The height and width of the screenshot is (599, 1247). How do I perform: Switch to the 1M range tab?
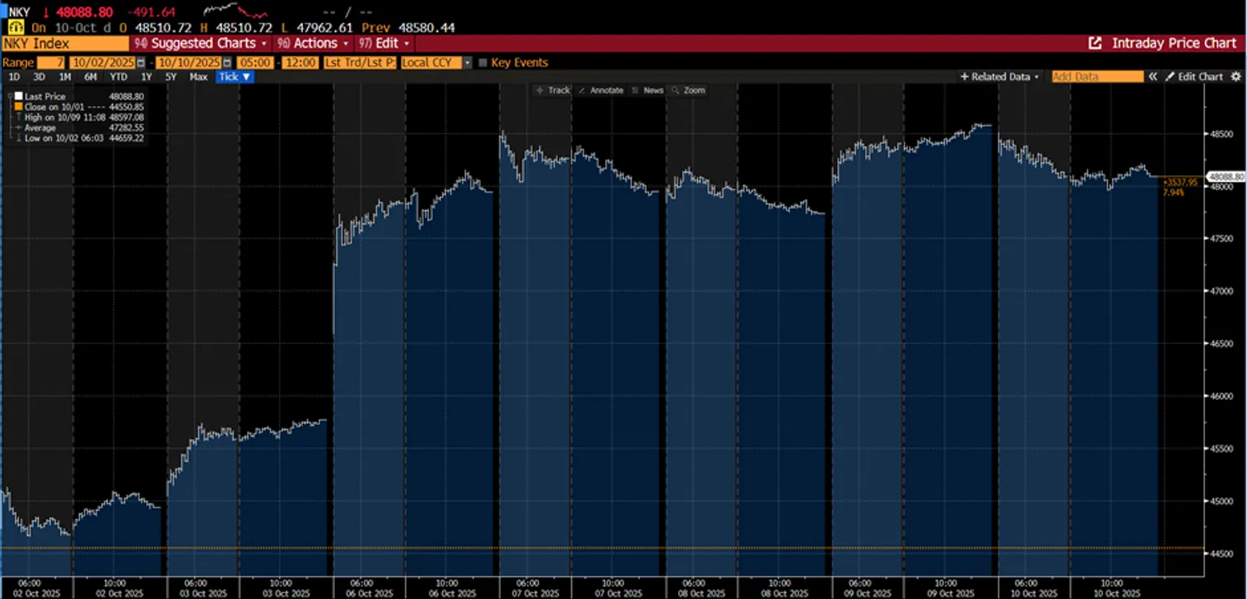click(65, 77)
